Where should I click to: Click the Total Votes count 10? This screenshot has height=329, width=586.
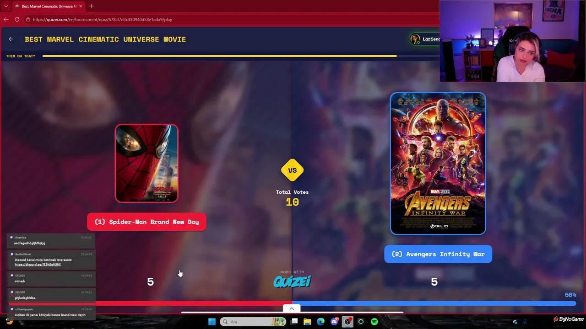(x=292, y=202)
